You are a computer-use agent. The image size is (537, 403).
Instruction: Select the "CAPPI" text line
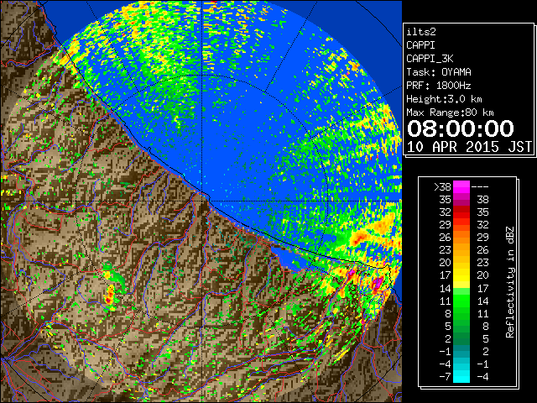point(420,45)
